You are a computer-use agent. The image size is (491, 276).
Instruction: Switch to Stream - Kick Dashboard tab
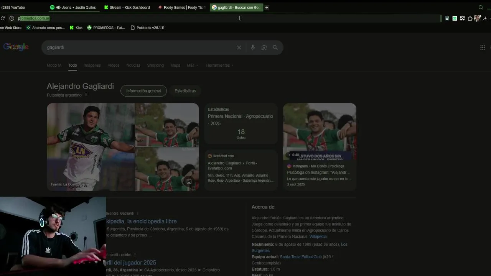click(x=127, y=7)
